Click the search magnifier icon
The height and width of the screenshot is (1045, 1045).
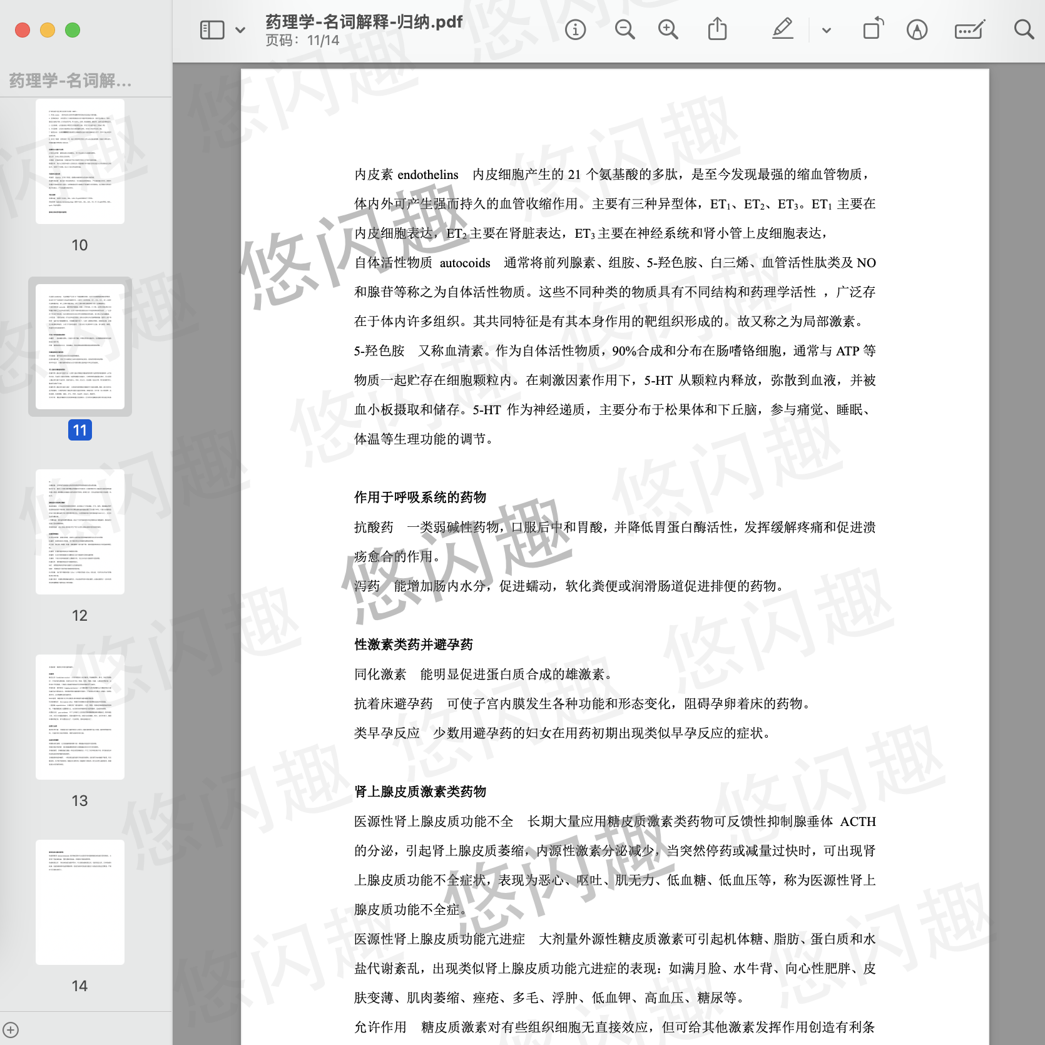[x=1024, y=30]
